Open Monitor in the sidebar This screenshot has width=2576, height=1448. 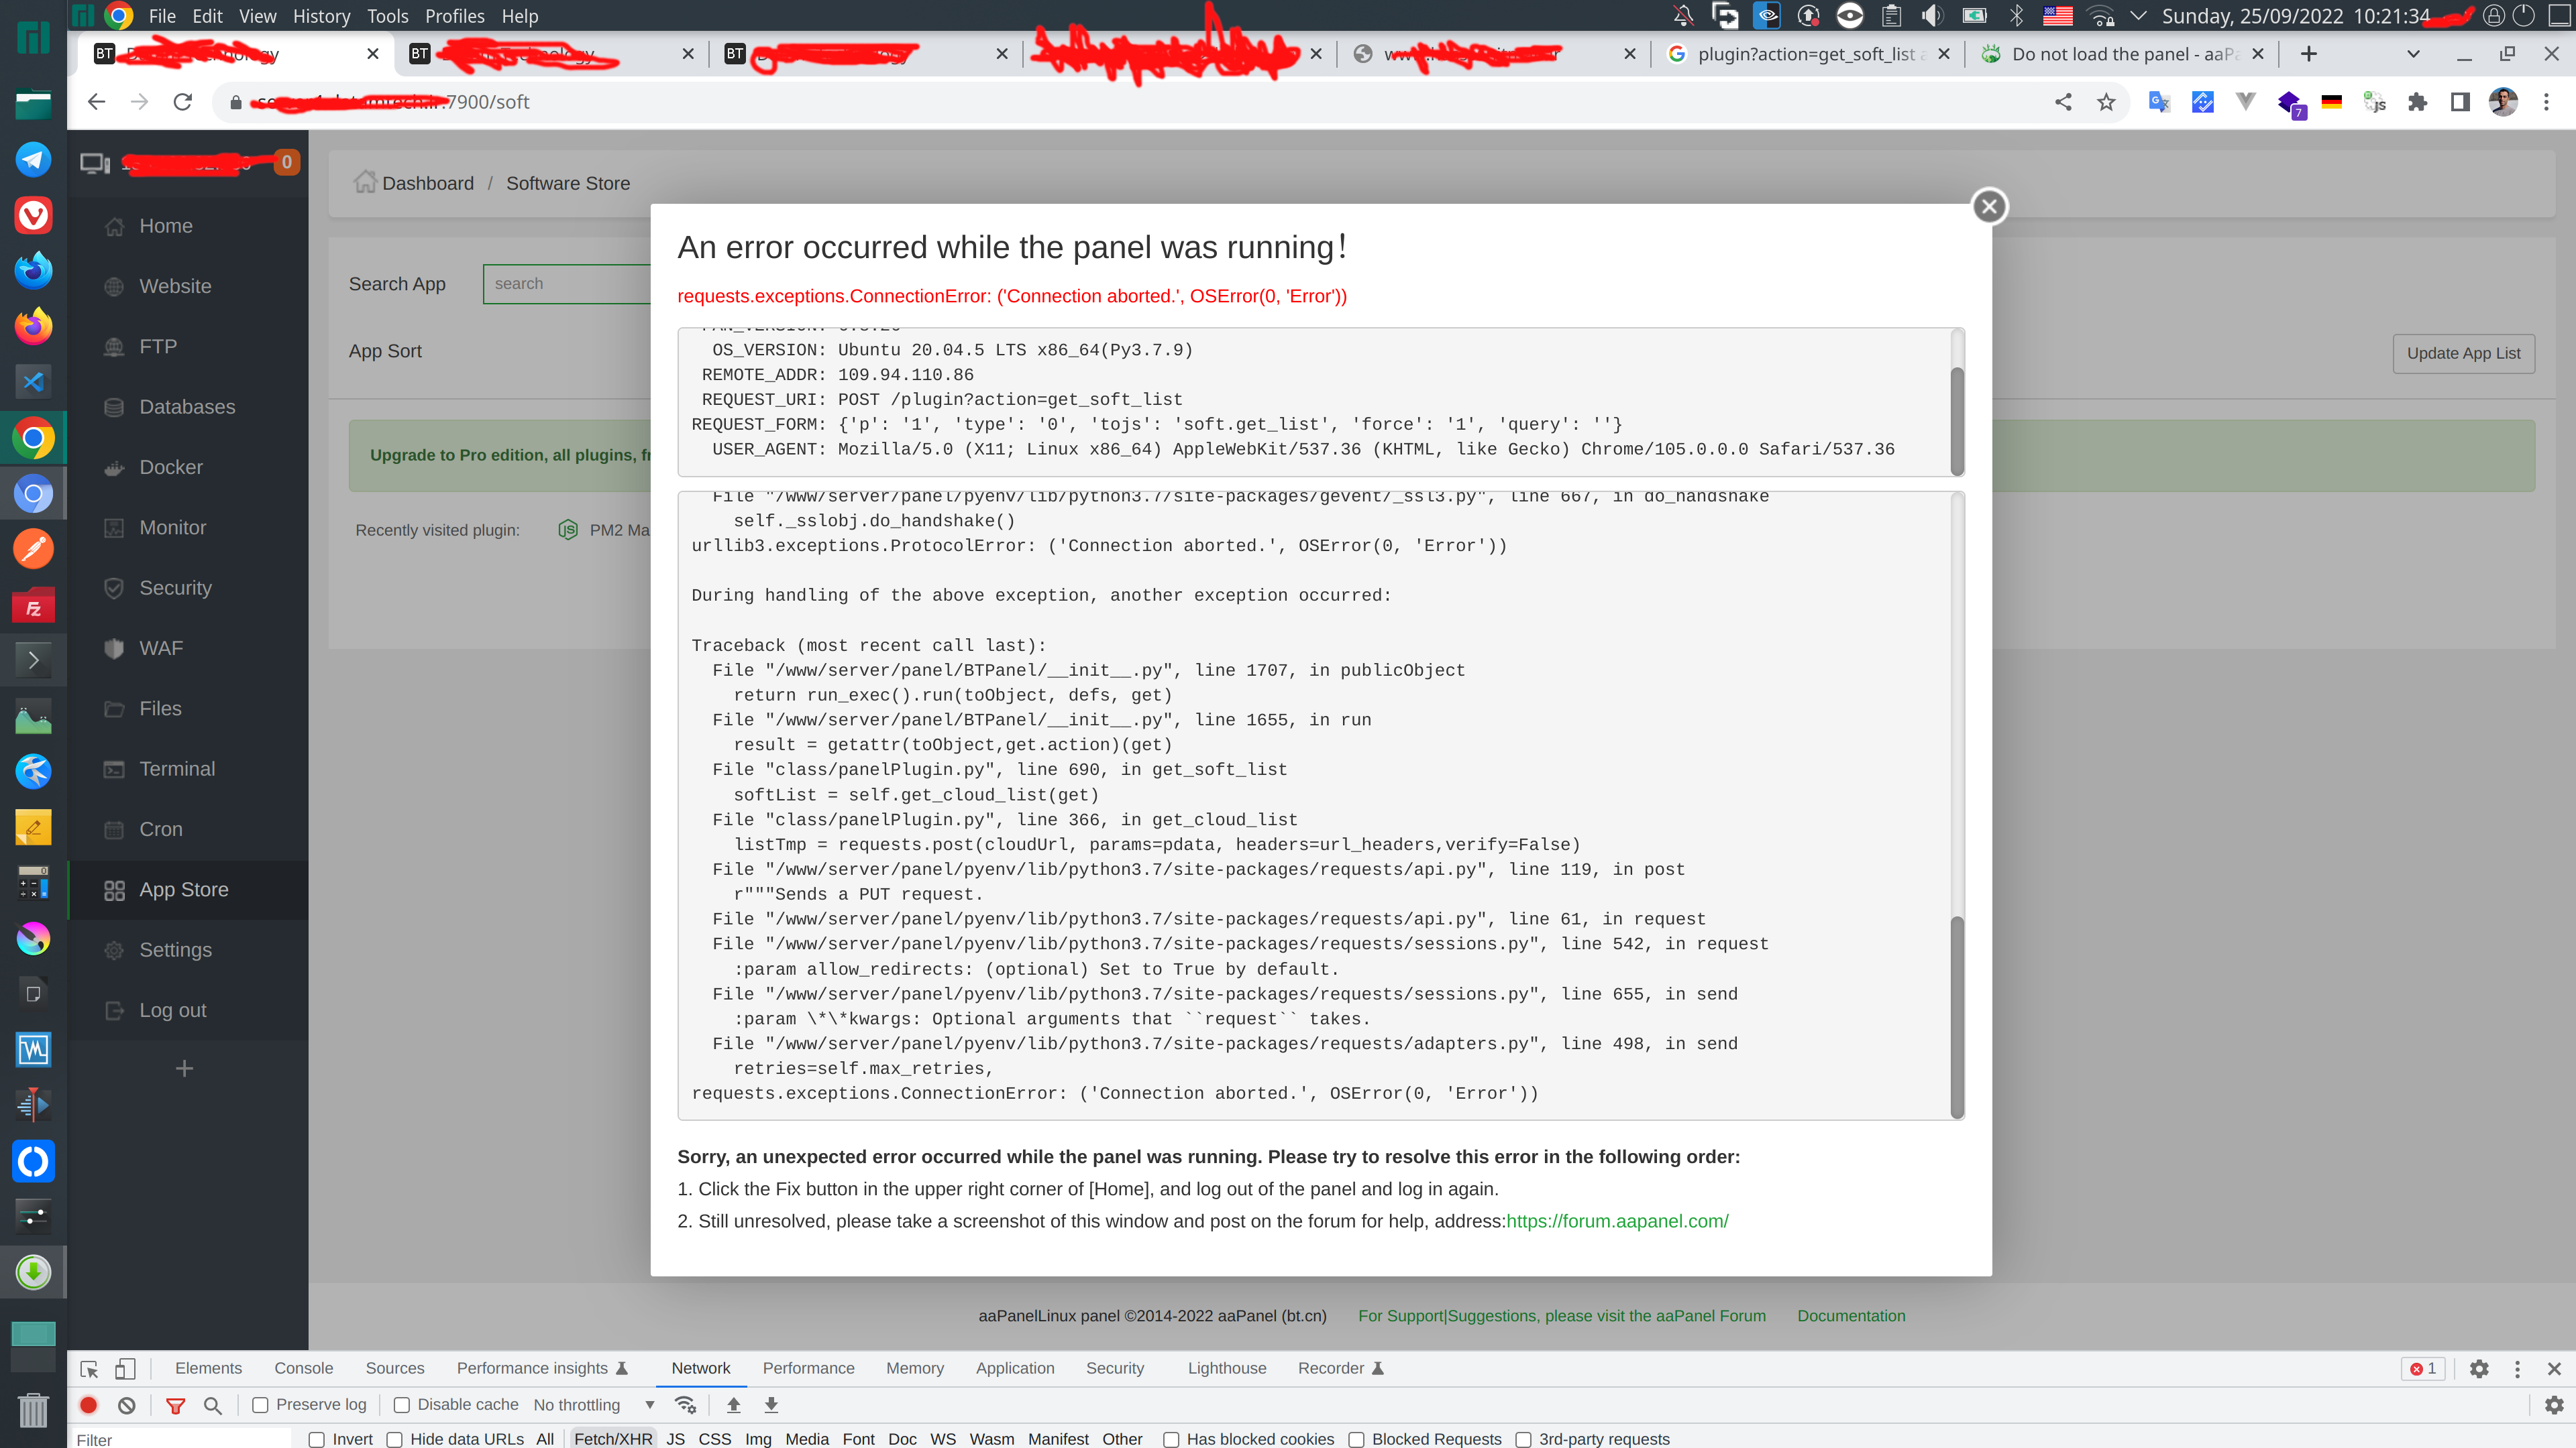[x=188, y=528]
